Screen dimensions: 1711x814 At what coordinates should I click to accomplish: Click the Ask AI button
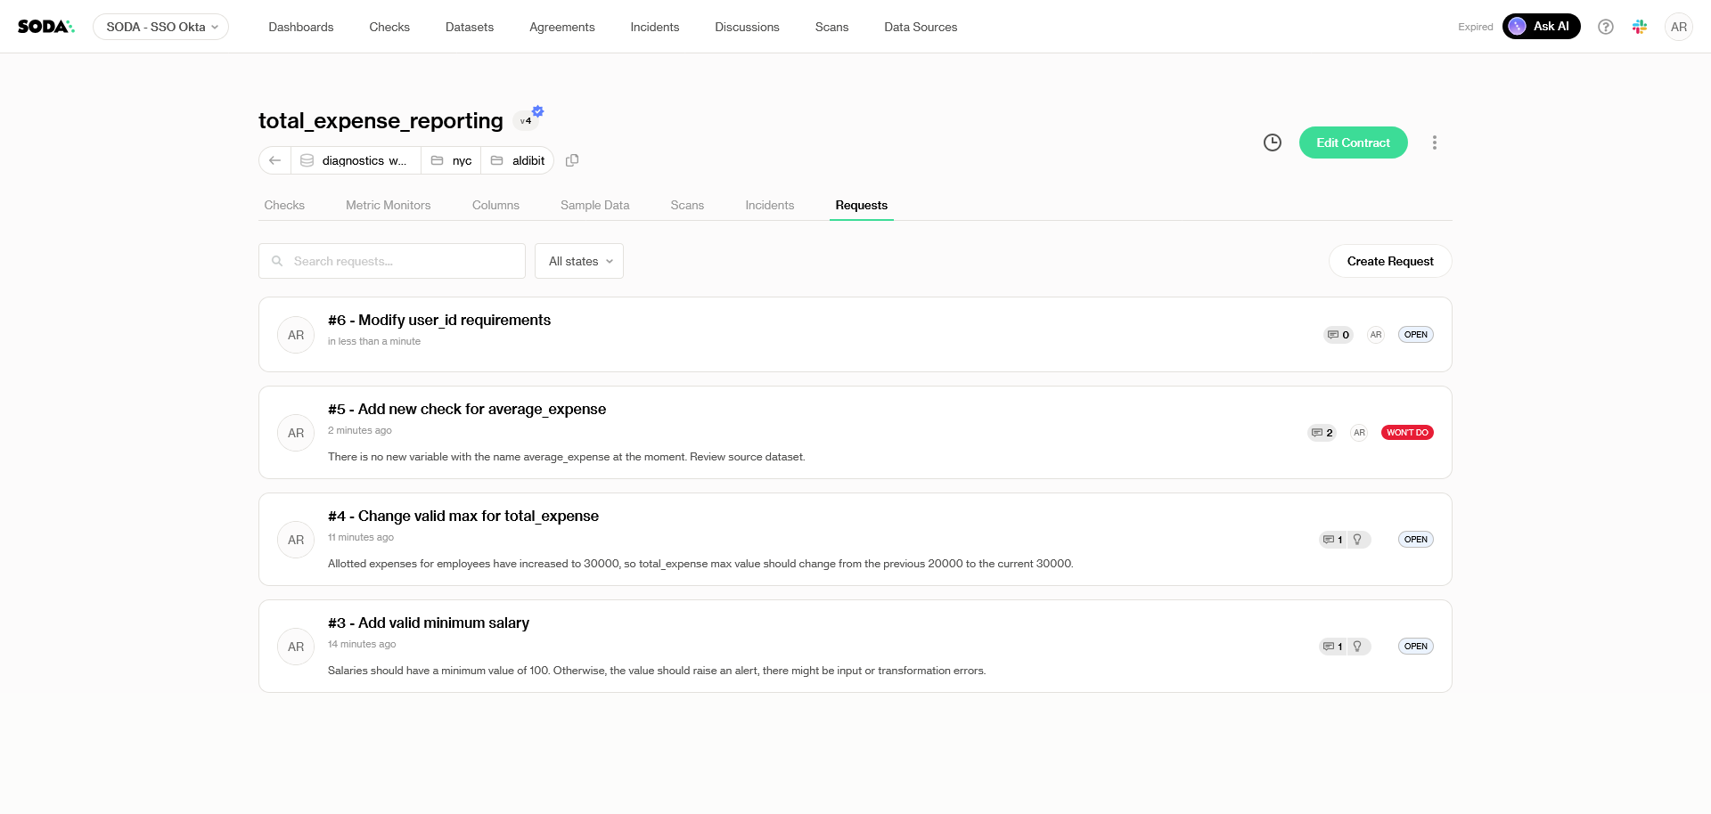pyautogui.click(x=1541, y=27)
